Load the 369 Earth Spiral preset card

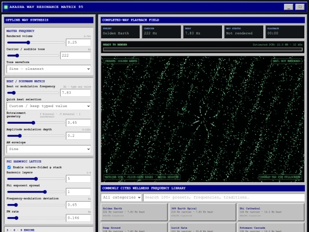click(x=203, y=212)
